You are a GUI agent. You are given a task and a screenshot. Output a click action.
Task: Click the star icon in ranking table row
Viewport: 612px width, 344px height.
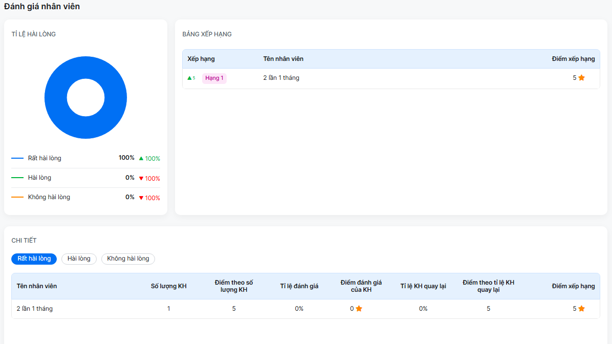[x=582, y=78]
